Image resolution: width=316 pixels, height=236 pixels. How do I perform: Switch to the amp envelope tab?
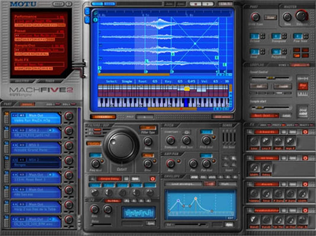[194, 177]
